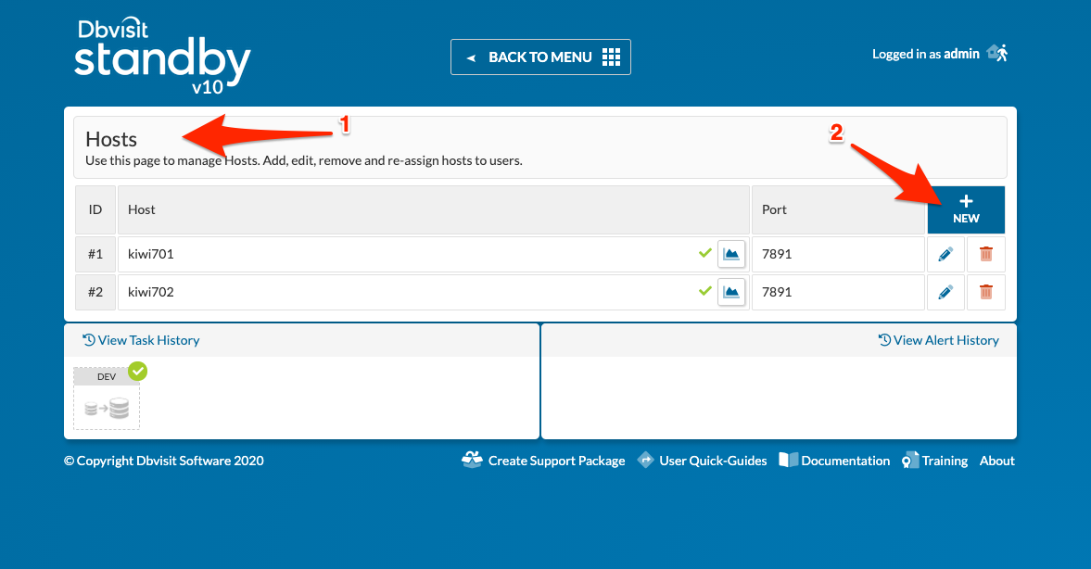Viewport: 1091px width, 569px height.
Task: Click the DEV database configuration tile
Action: point(107,398)
